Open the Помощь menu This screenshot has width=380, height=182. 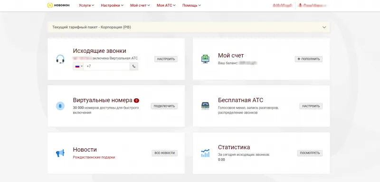click(x=191, y=5)
